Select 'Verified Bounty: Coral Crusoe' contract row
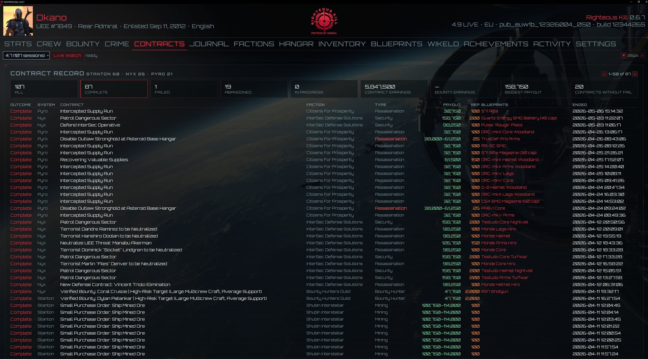Image resolution: width=648 pixels, height=359 pixels. click(x=324, y=292)
